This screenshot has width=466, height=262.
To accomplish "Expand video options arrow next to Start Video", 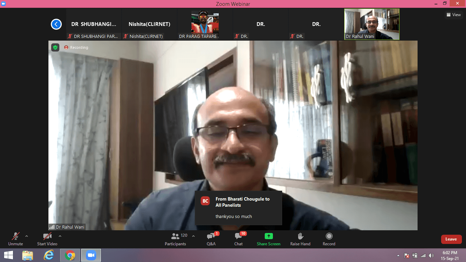I will pyautogui.click(x=60, y=236).
